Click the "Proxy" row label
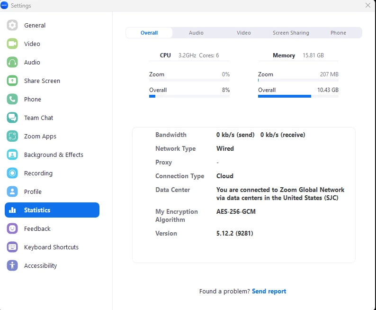Screen dimensions: 376x310 [163, 163]
